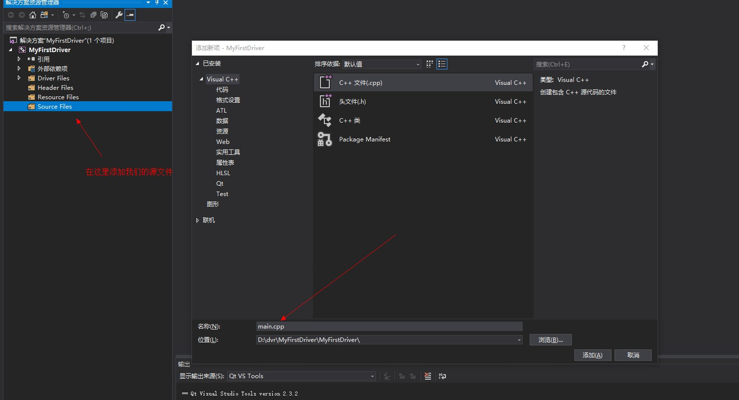Collapse the Visual C++ category node

201,79
